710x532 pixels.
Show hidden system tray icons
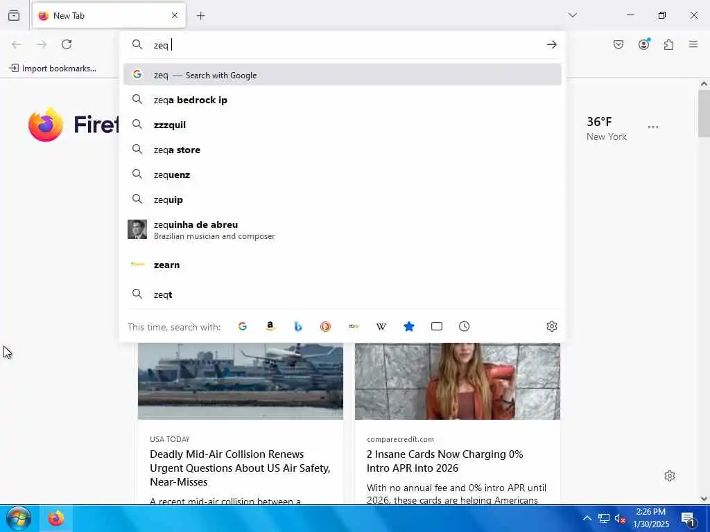pyautogui.click(x=587, y=518)
